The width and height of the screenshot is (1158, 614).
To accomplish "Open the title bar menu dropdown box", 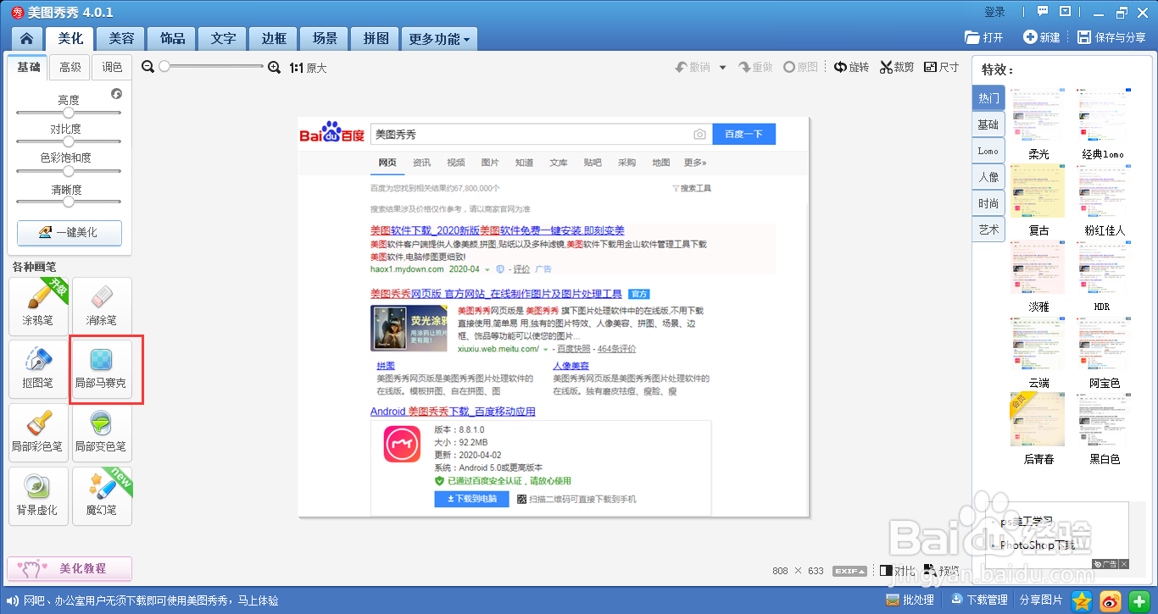I will click(x=1066, y=12).
